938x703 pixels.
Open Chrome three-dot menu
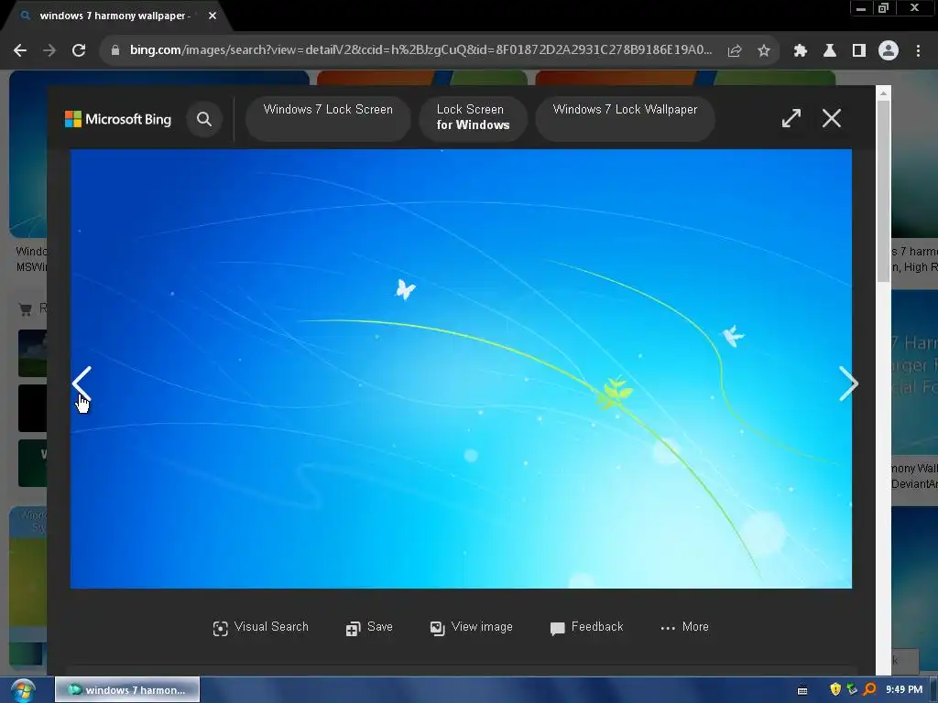918,51
